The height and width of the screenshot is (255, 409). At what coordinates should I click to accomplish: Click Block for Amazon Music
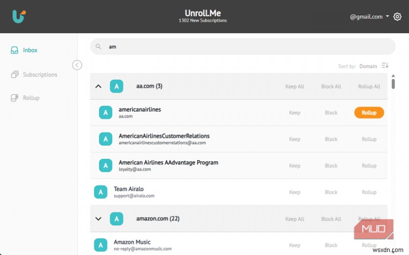331,245
